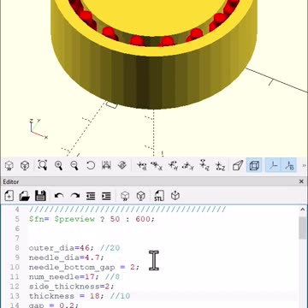Click the Zoom In magnifier icon

pyautogui.click(x=58, y=165)
